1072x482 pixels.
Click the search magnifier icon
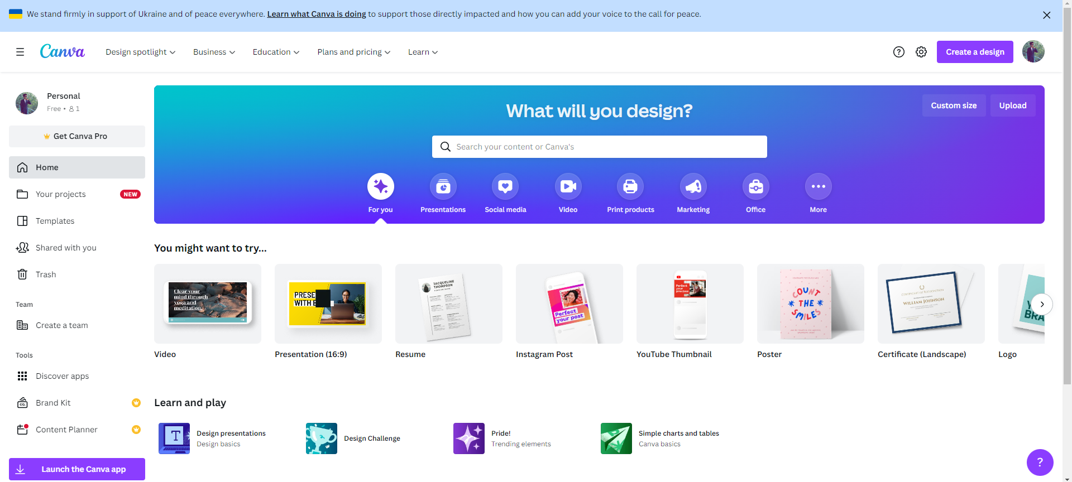pos(446,147)
